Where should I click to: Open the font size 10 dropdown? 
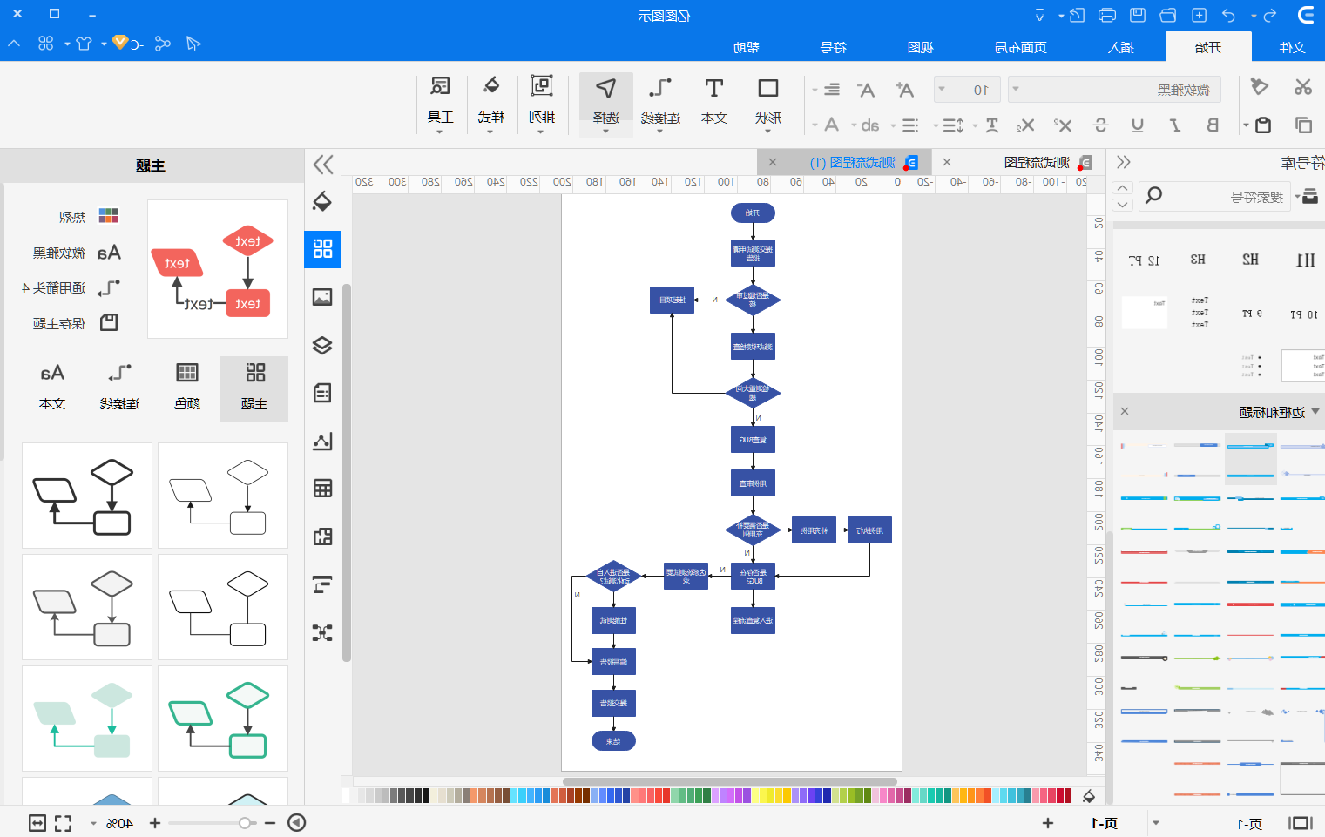click(967, 90)
